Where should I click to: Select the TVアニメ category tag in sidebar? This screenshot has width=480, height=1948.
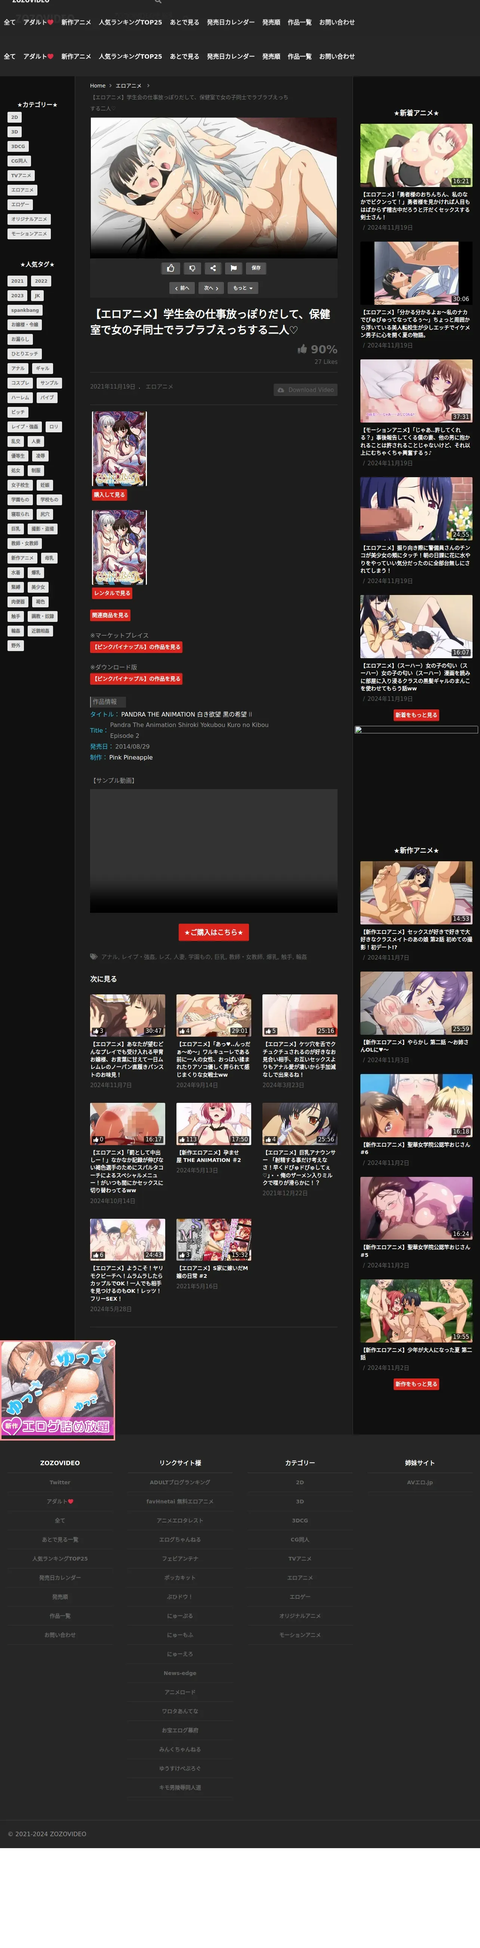(21, 175)
